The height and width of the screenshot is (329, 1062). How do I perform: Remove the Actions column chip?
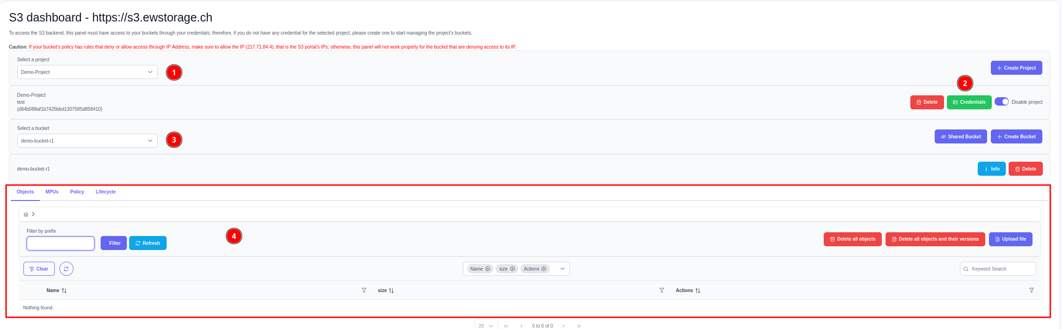click(x=544, y=269)
